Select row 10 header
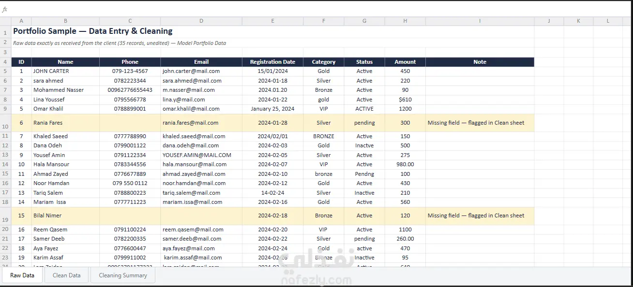 (x=5, y=123)
